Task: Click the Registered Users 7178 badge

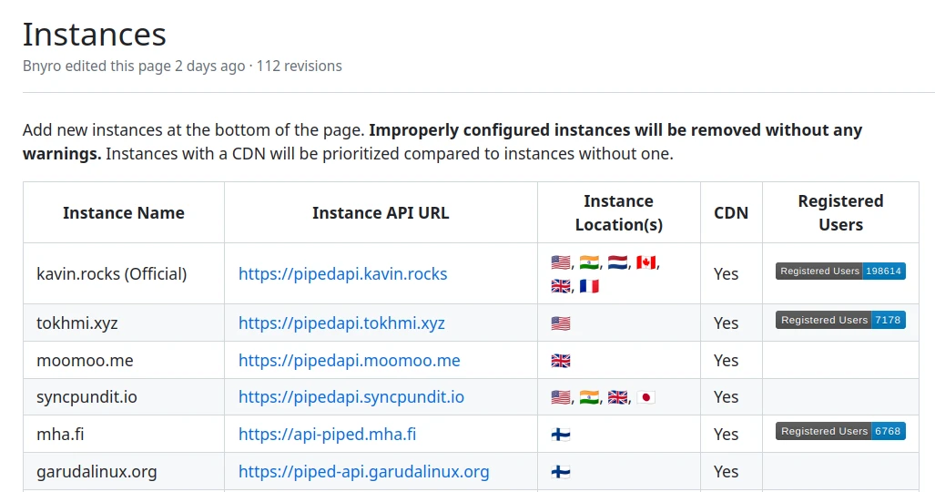Action: (840, 320)
